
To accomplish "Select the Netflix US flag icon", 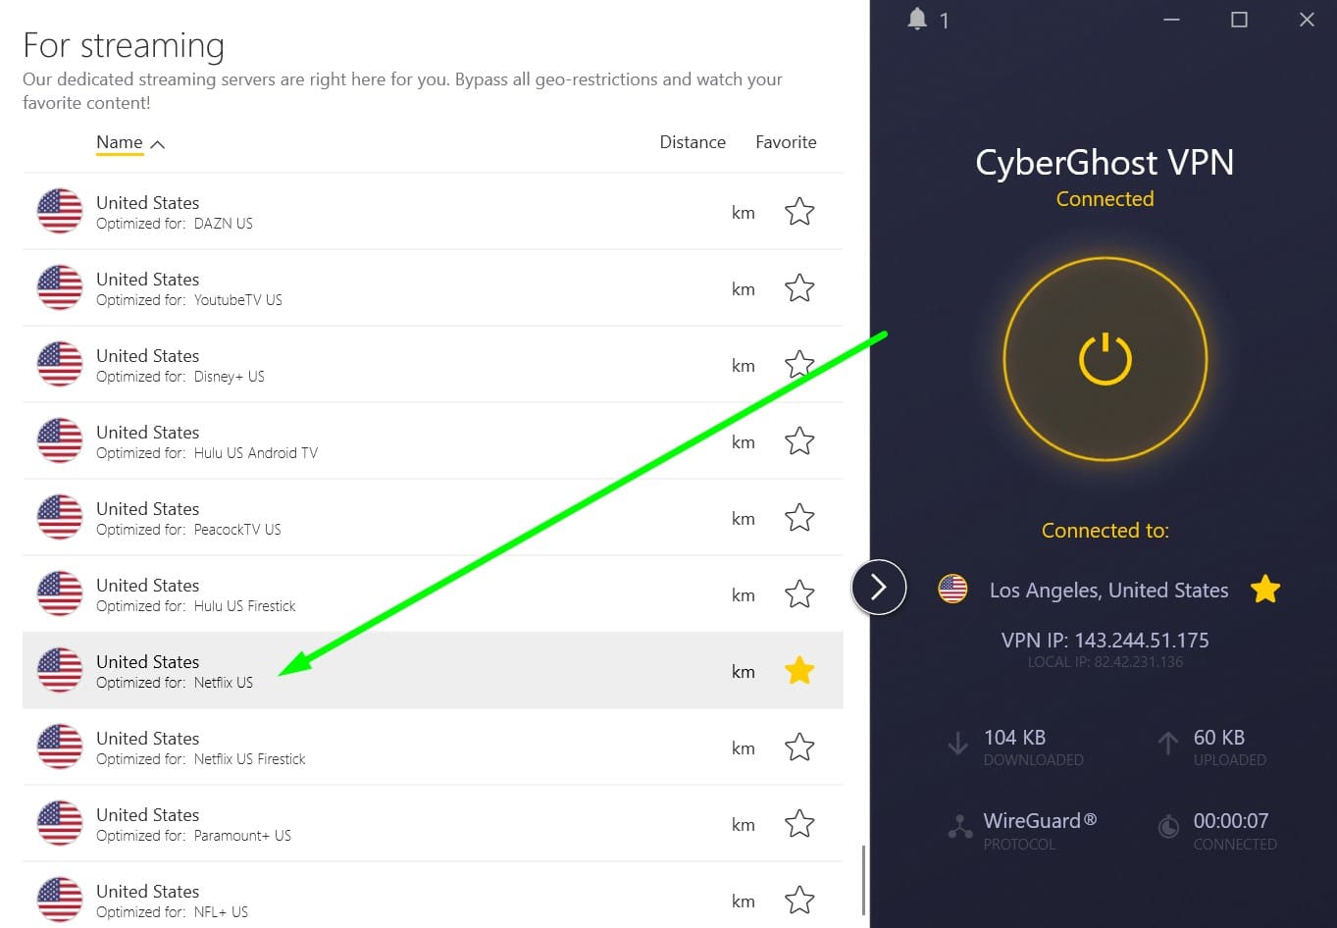I will (x=60, y=671).
